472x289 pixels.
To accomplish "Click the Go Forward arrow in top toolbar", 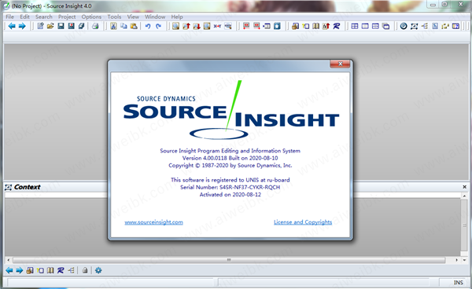I will (22, 26).
